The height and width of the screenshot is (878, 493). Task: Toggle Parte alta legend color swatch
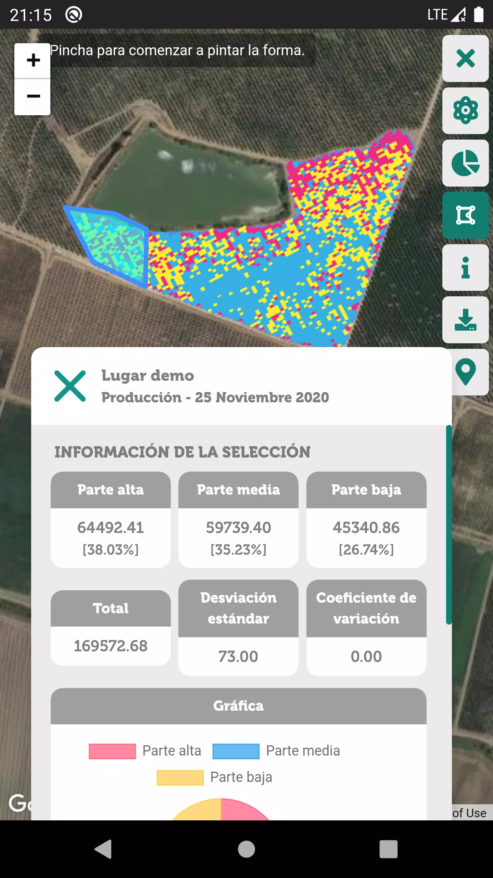coord(112,751)
